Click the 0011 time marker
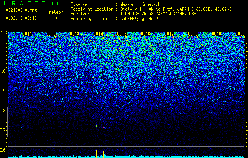Image resolution: width=248 pixels, height=158 pixels. [x=27, y=34]
